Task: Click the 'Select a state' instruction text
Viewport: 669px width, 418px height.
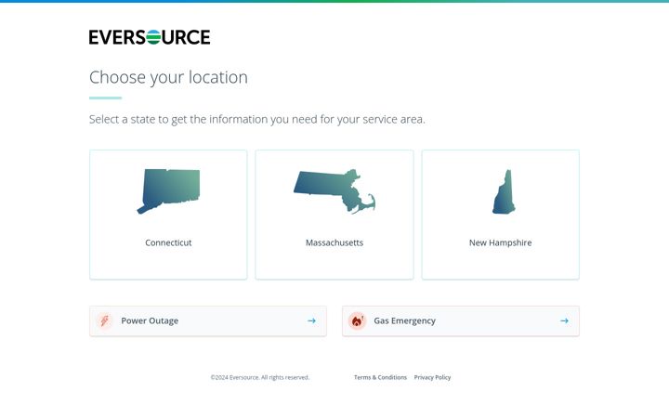Action: pyautogui.click(x=256, y=120)
